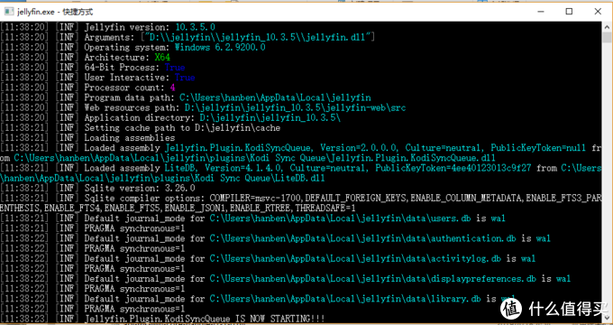The width and height of the screenshot is (613, 325).
Task: Click the vertical scrollbar thumb
Action: click(x=607, y=38)
